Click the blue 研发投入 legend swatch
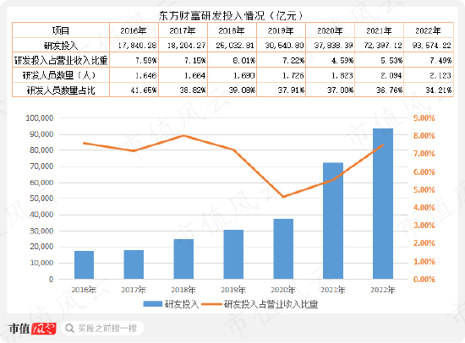 click(153, 304)
